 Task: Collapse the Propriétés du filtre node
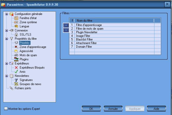click(7, 39)
